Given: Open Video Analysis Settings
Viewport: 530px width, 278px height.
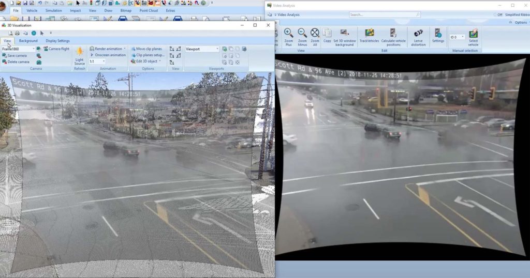Looking at the screenshot, I should tap(438, 36).
